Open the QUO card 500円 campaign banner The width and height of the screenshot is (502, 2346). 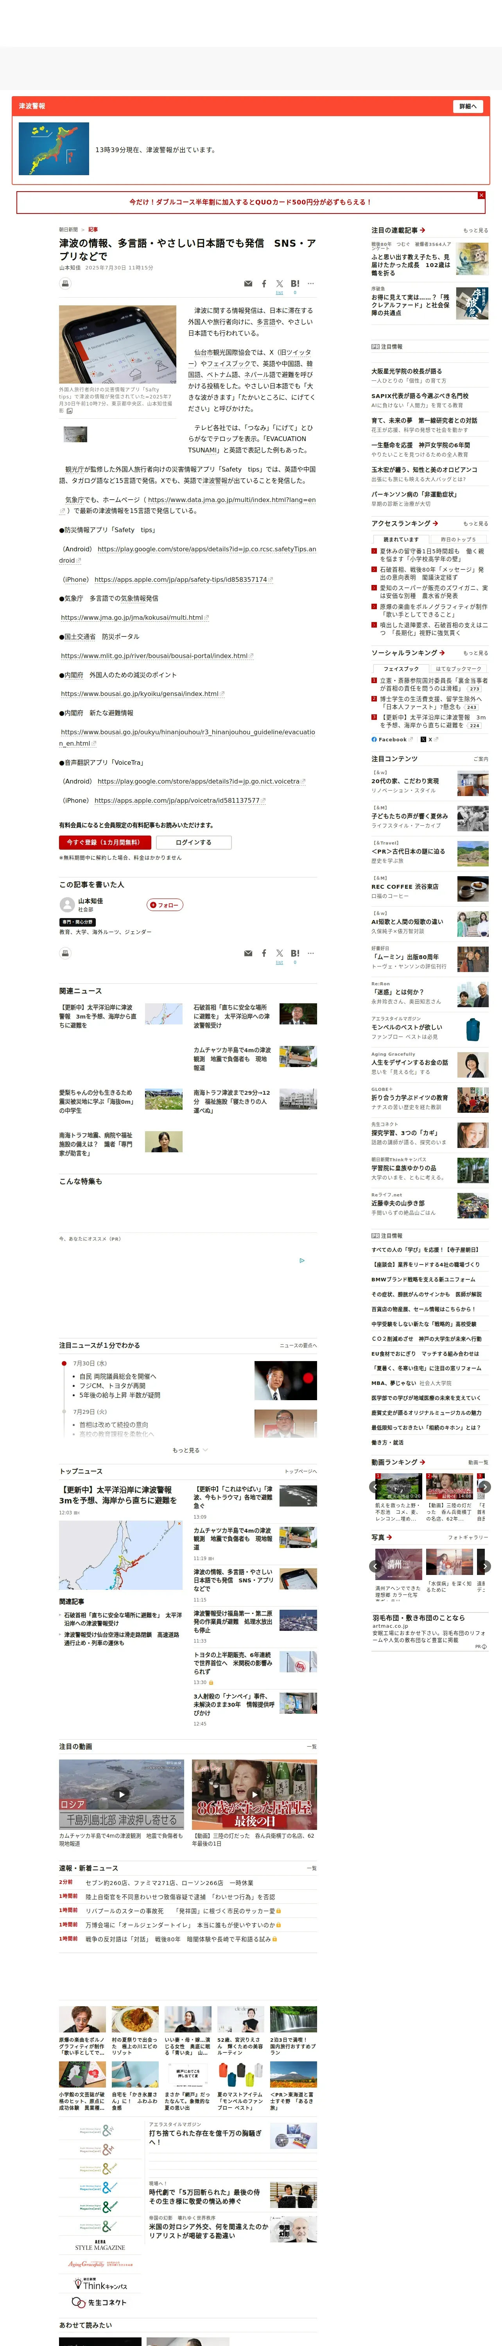(251, 202)
